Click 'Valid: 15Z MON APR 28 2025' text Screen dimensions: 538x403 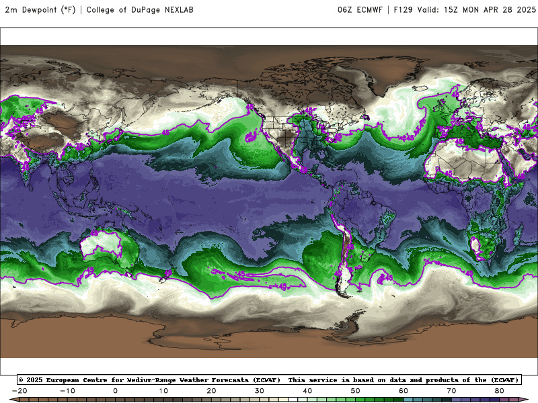point(476,9)
